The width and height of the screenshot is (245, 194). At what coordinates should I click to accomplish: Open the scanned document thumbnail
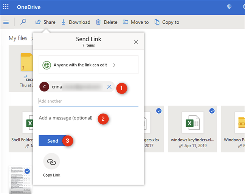[20, 180]
